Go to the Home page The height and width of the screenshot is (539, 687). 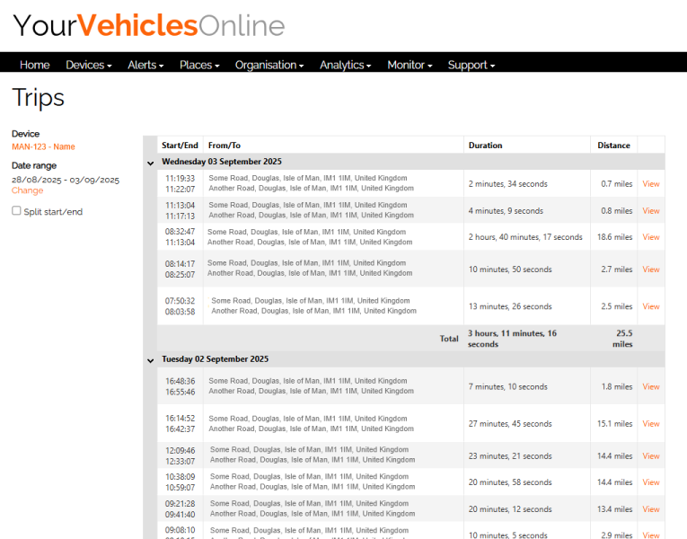coord(35,65)
